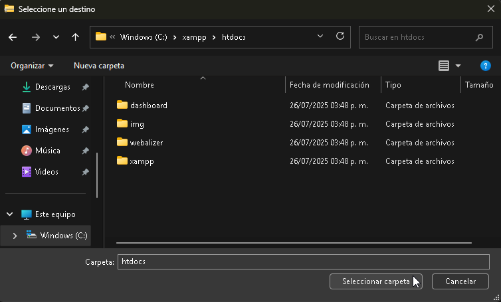Image resolution: width=501 pixels, height=302 pixels.
Task: Open the view options dropdown arrow
Action: point(458,66)
